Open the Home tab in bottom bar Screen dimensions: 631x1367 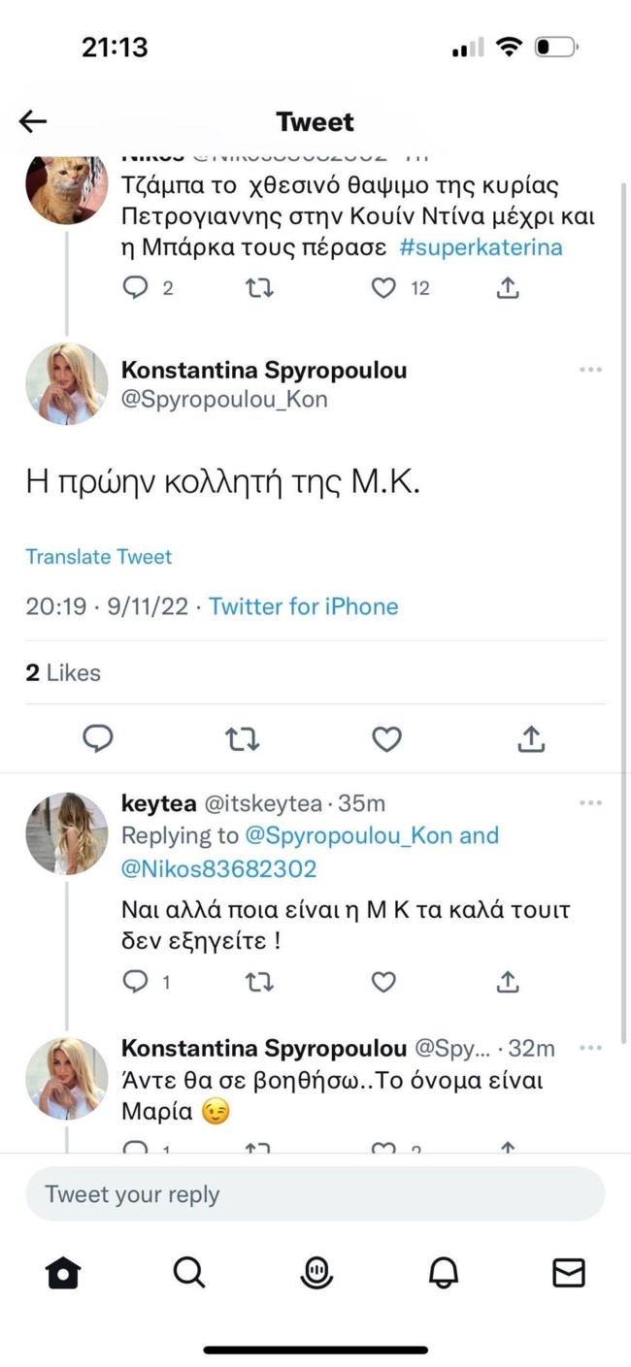(x=63, y=1272)
